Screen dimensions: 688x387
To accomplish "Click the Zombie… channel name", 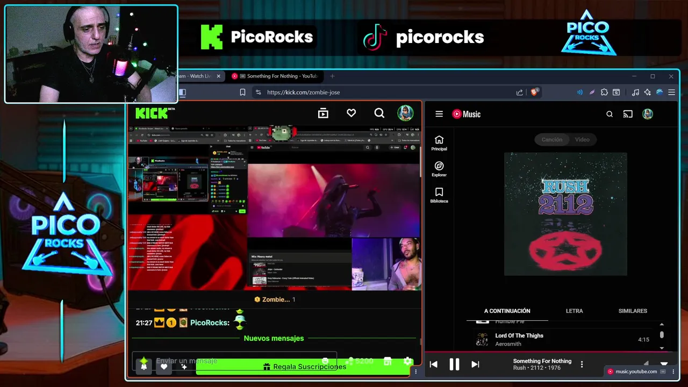I will [276, 299].
